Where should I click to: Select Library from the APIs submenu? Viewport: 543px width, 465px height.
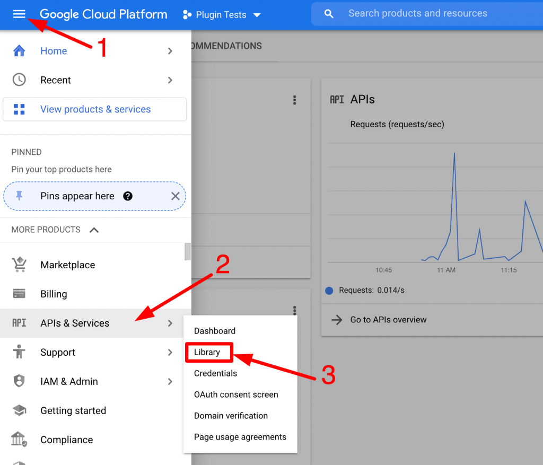click(x=207, y=352)
